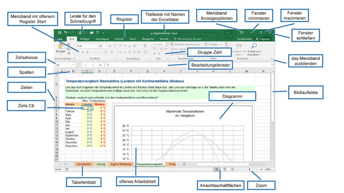Click Sortieren und Filtern button
Image resolution: width=344 pixels, height=193 pixels.
pyautogui.click(x=239, y=49)
